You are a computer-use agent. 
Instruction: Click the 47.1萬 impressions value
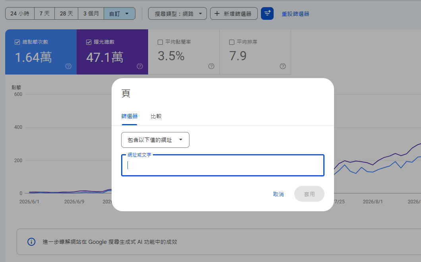[105, 57]
